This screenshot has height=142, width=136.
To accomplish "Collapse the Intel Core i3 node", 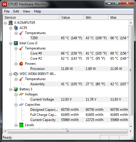I will [10, 43].
